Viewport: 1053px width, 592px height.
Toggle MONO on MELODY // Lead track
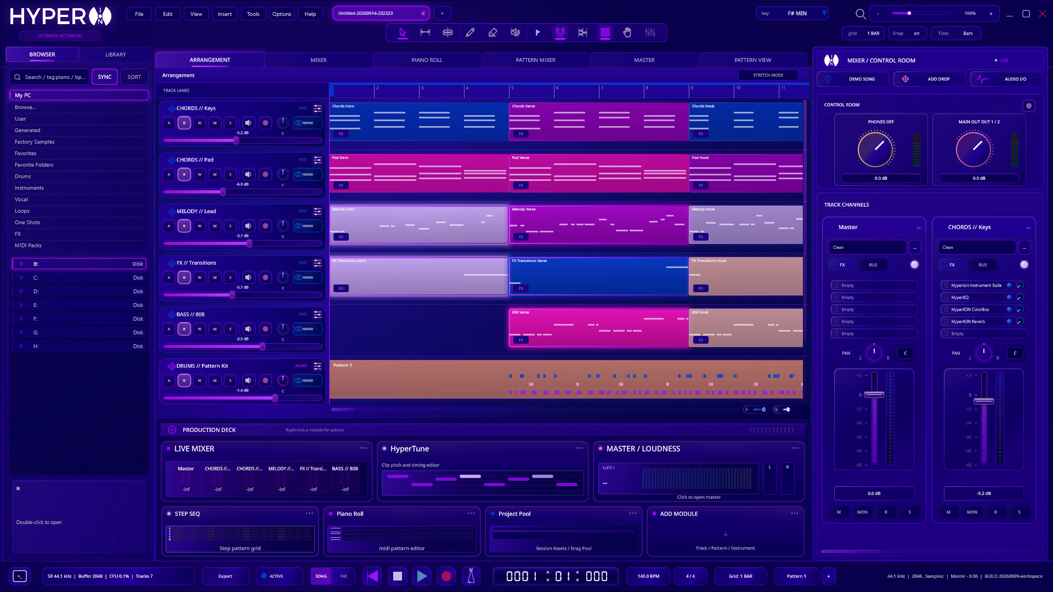[307, 226]
